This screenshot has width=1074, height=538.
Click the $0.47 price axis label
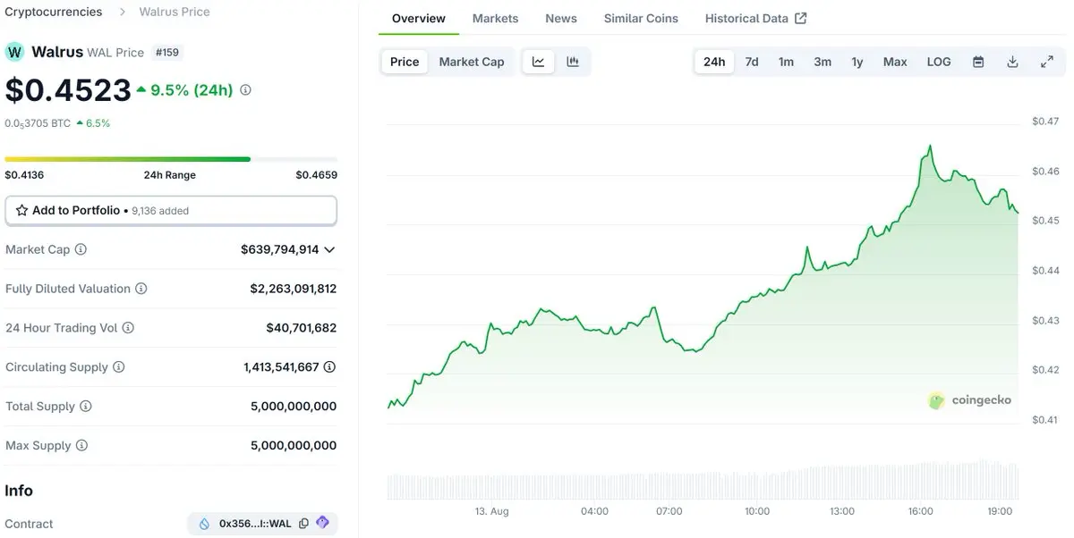pyautogui.click(x=1044, y=122)
